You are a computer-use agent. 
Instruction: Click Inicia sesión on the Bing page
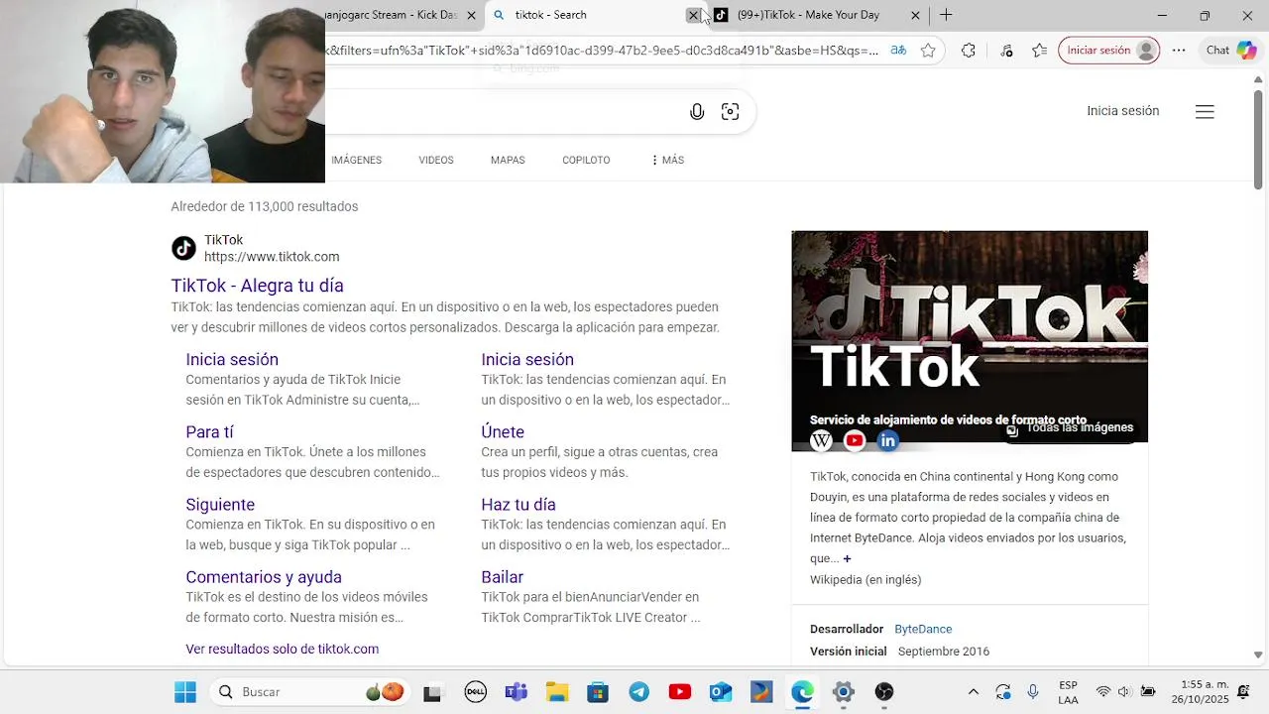(x=1122, y=111)
